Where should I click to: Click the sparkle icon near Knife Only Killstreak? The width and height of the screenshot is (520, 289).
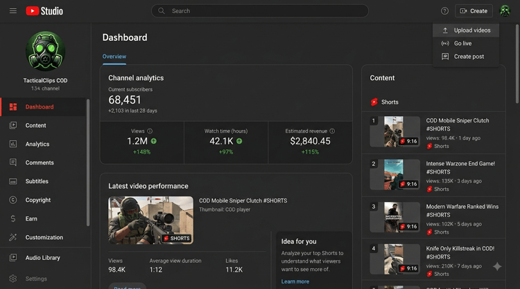point(497,266)
